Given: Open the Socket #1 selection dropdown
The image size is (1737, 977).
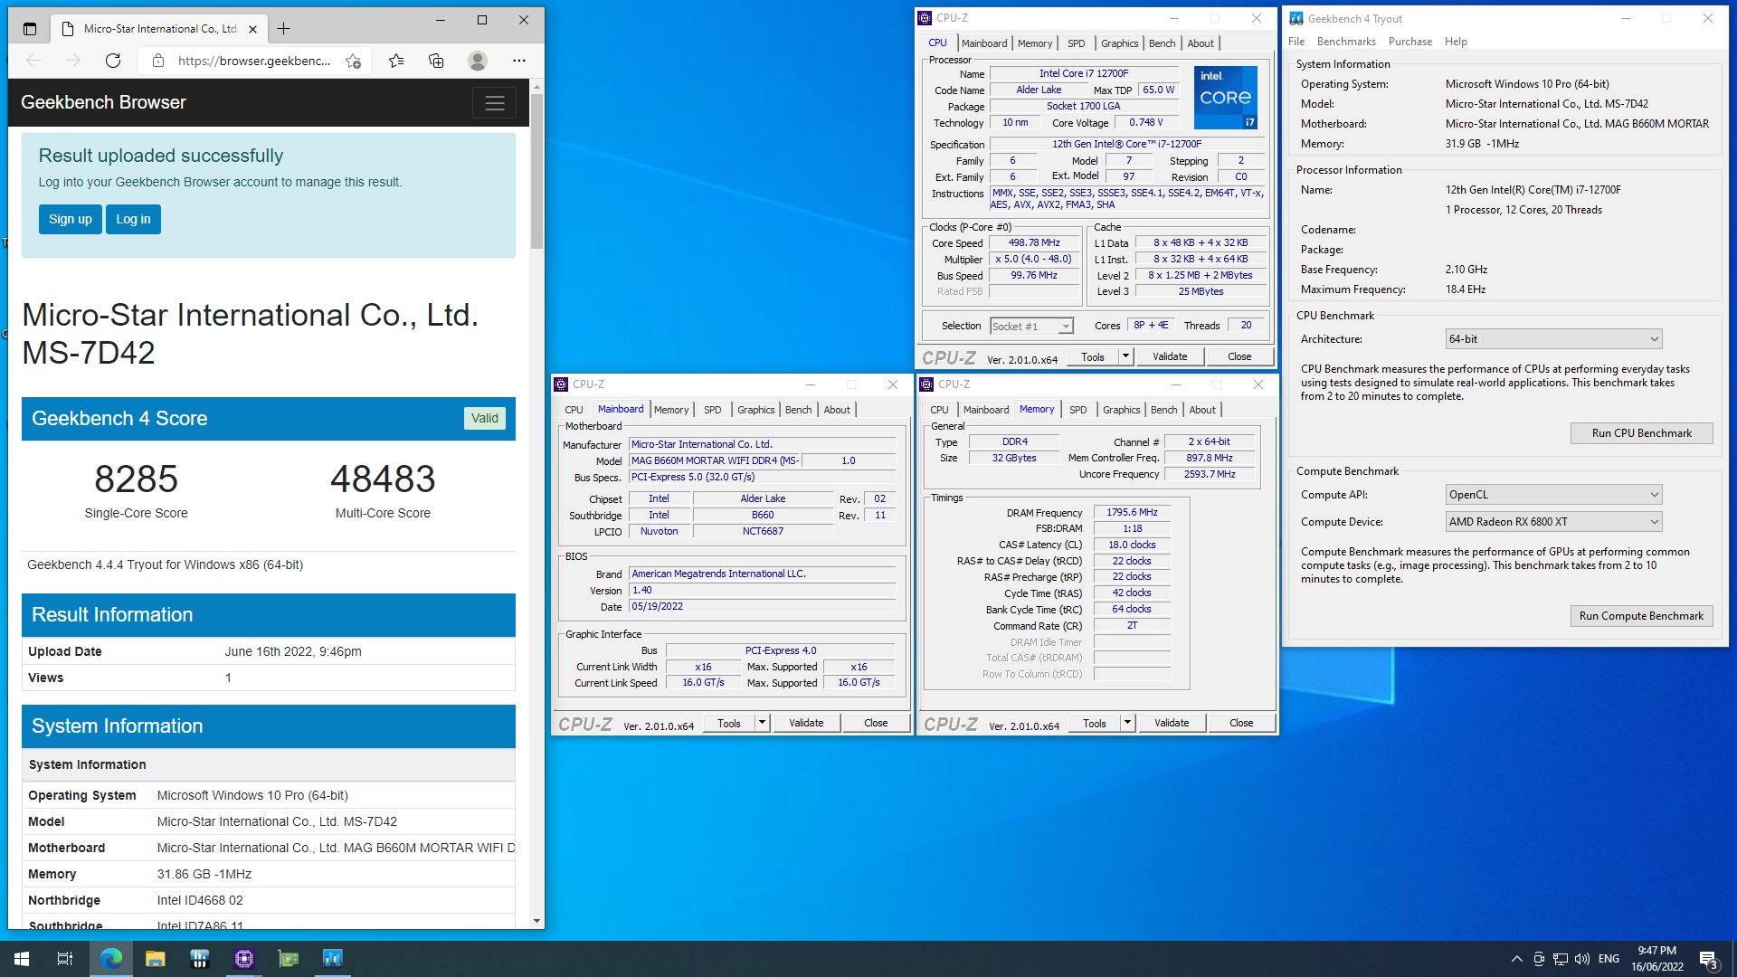Looking at the screenshot, I should tap(1031, 327).
